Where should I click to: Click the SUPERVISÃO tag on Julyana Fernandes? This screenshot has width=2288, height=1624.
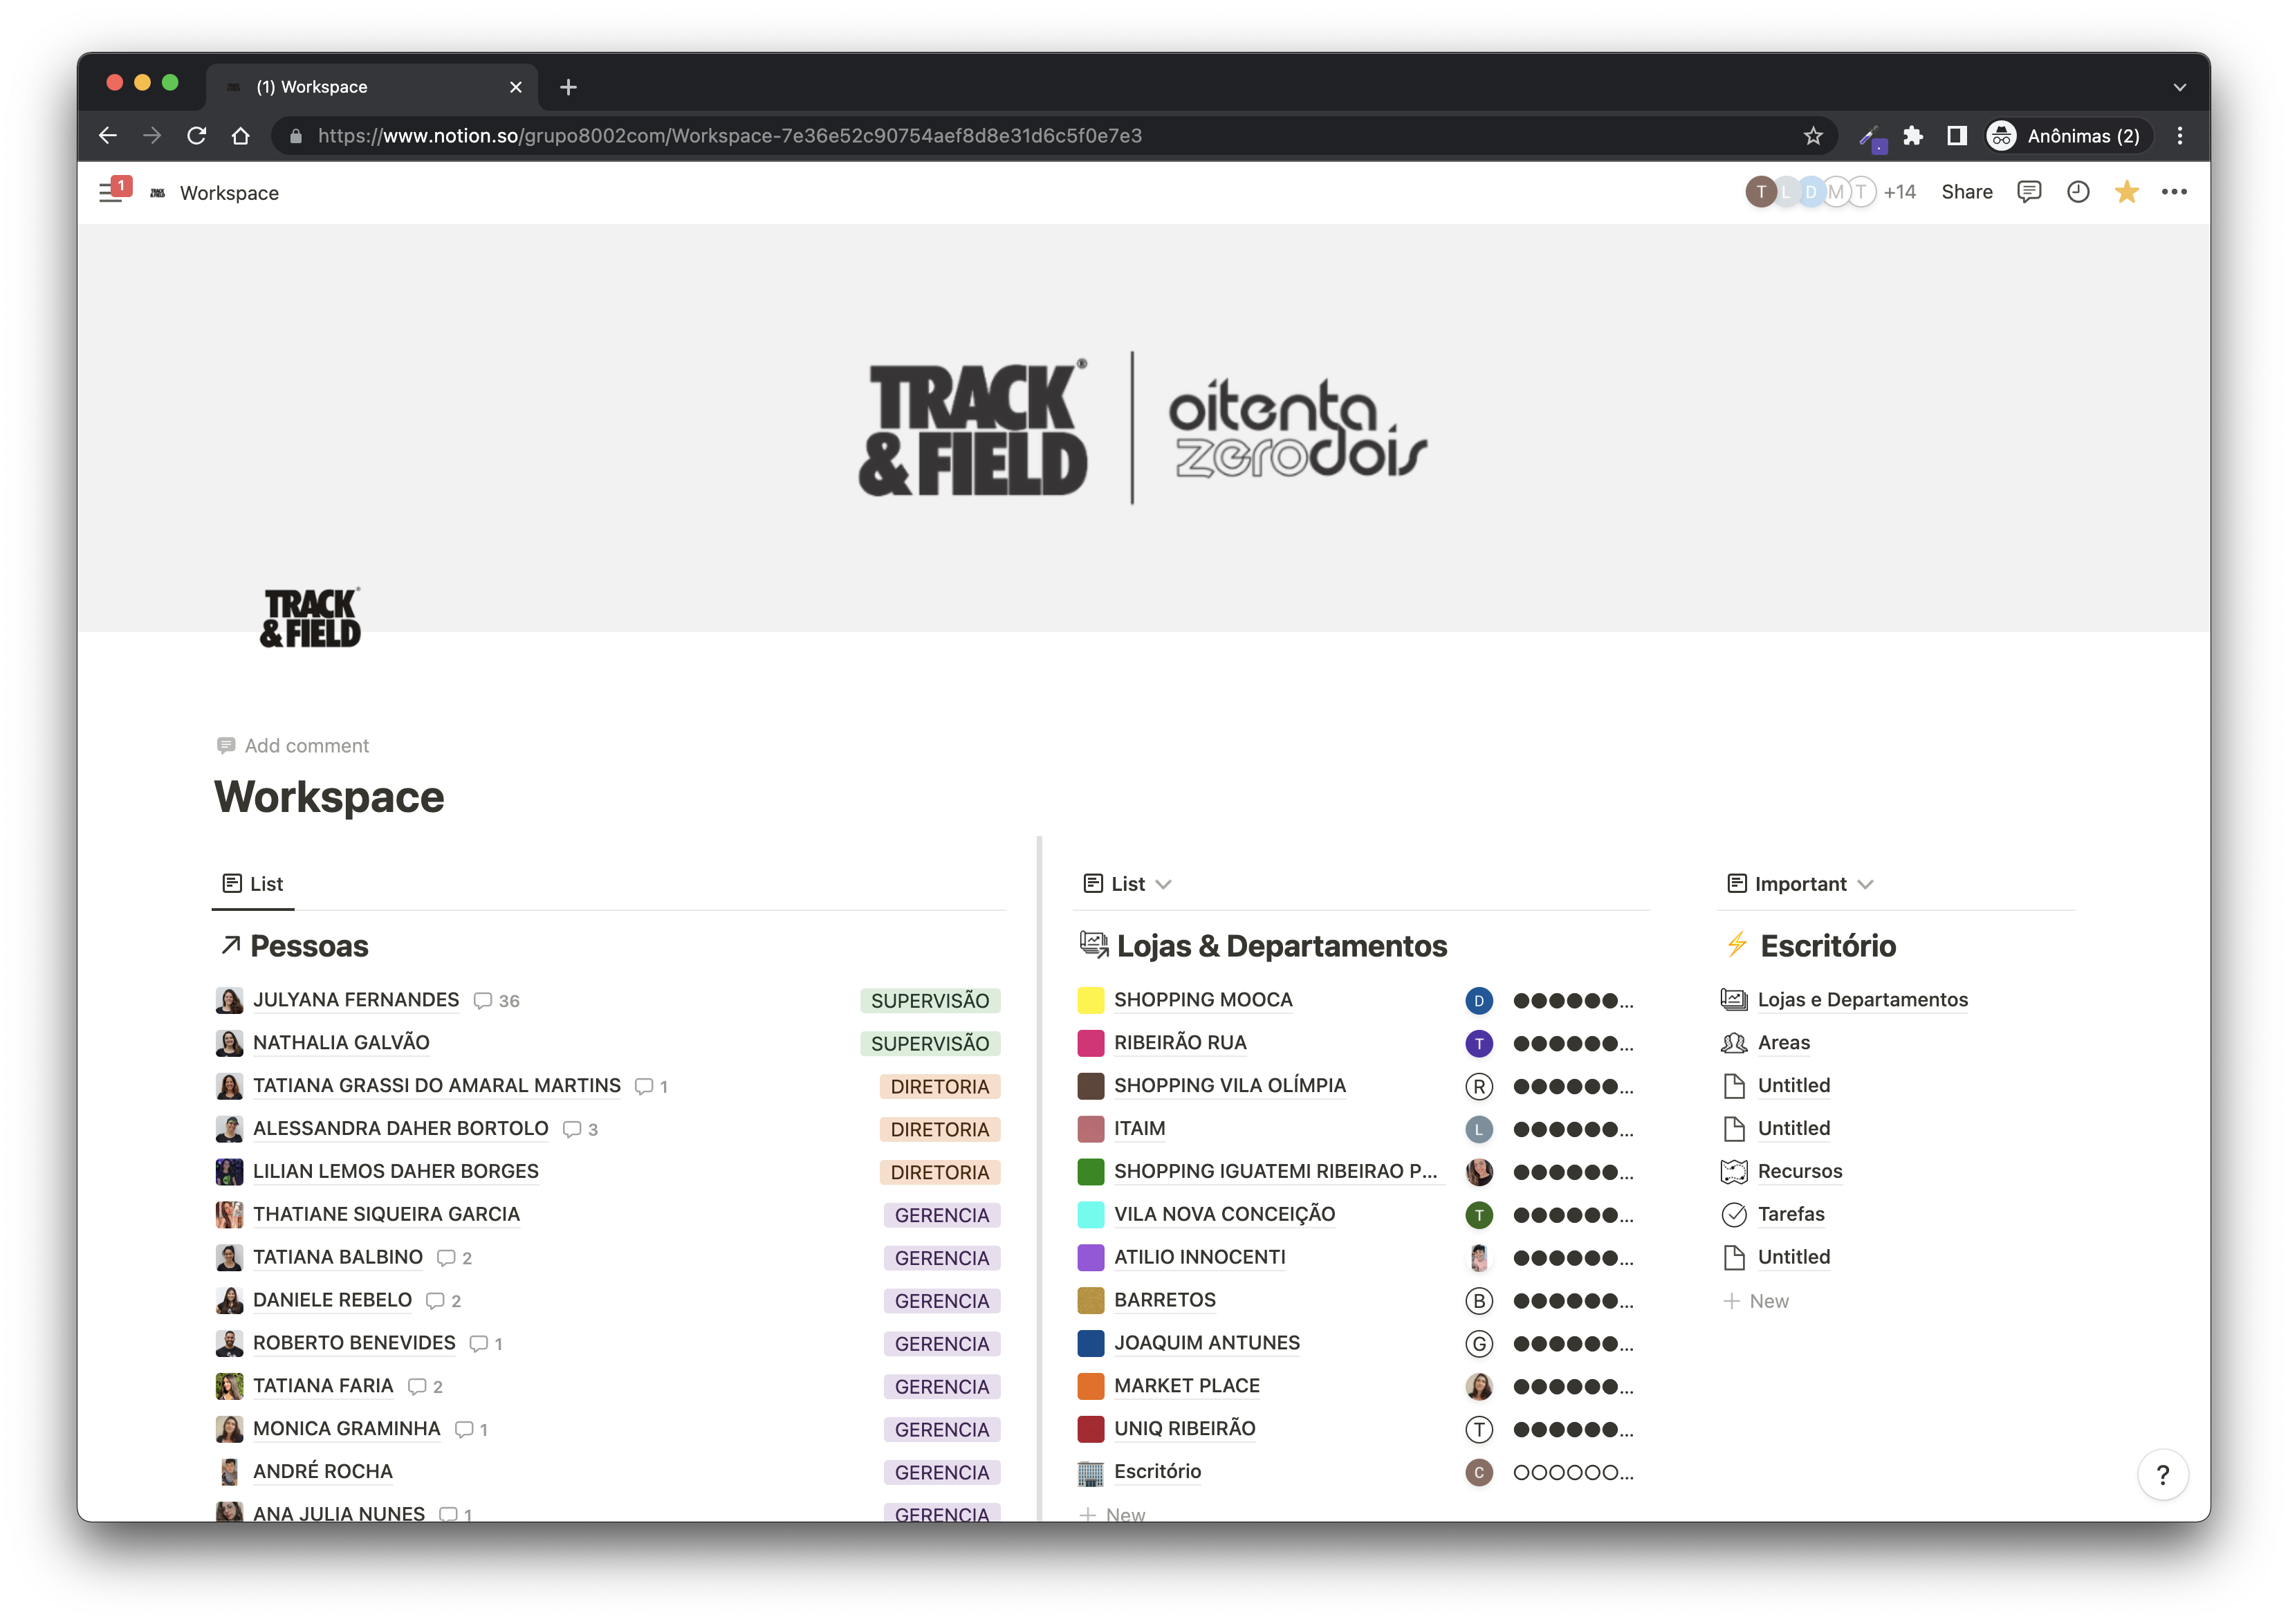click(929, 1001)
